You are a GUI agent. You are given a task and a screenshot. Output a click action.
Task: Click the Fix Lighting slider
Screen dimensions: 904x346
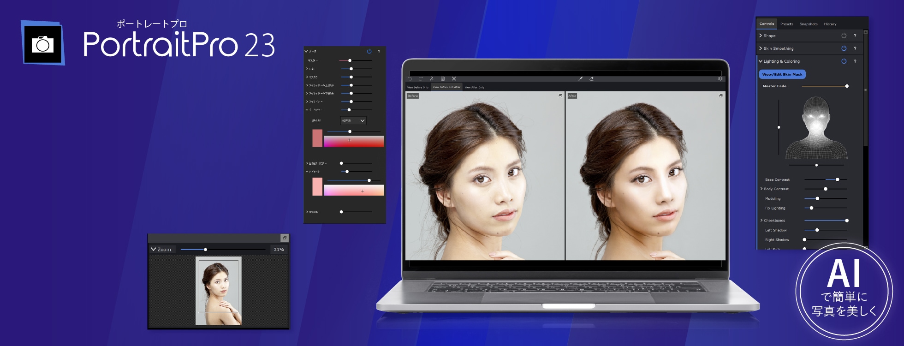click(x=826, y=208)
